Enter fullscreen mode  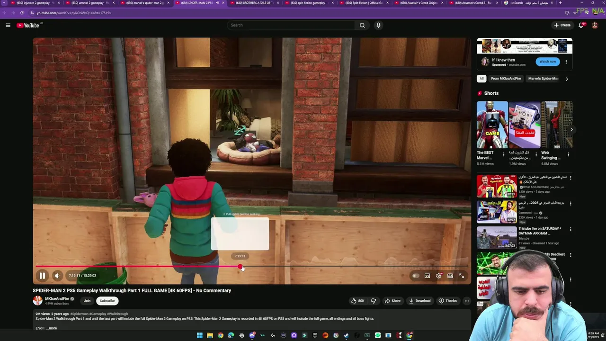(x=462, y=276)
